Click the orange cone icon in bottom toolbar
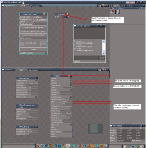 tap(93, 146)
